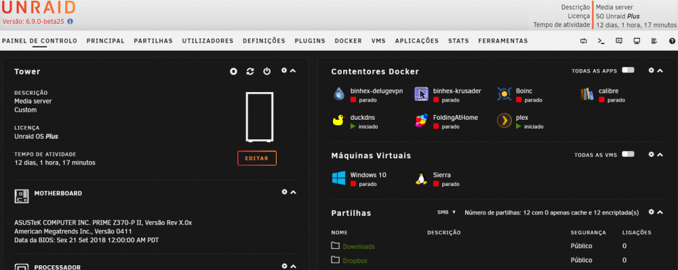Click the FoldingAtHome container icon
This screenshot has width=678, height=270.
[421, 120]
